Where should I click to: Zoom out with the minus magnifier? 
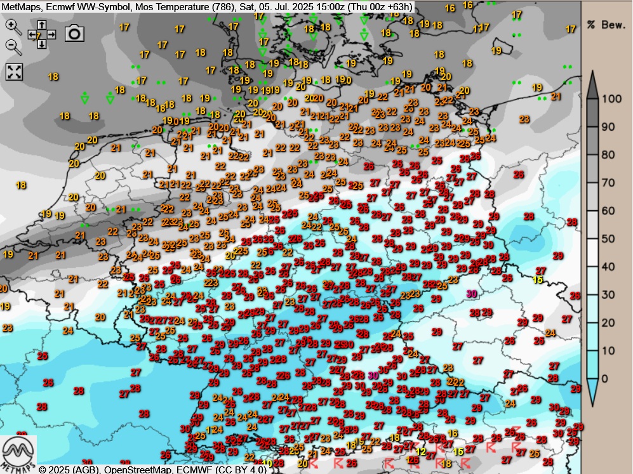[13, 46]
